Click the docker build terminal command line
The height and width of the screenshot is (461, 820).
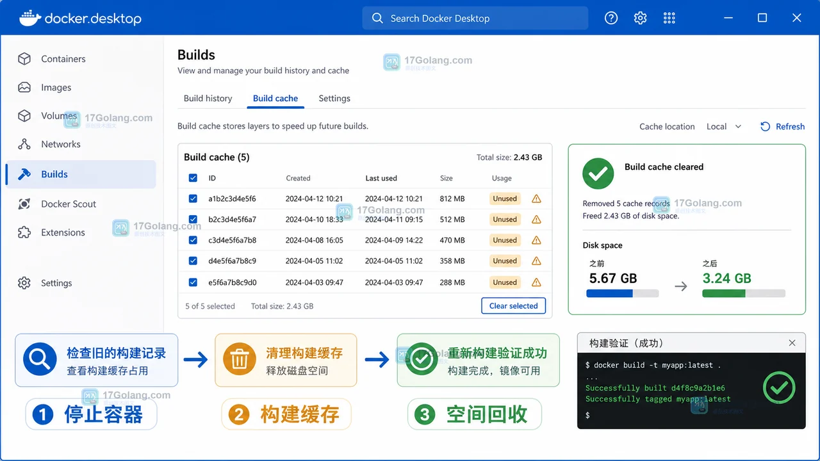653,365
